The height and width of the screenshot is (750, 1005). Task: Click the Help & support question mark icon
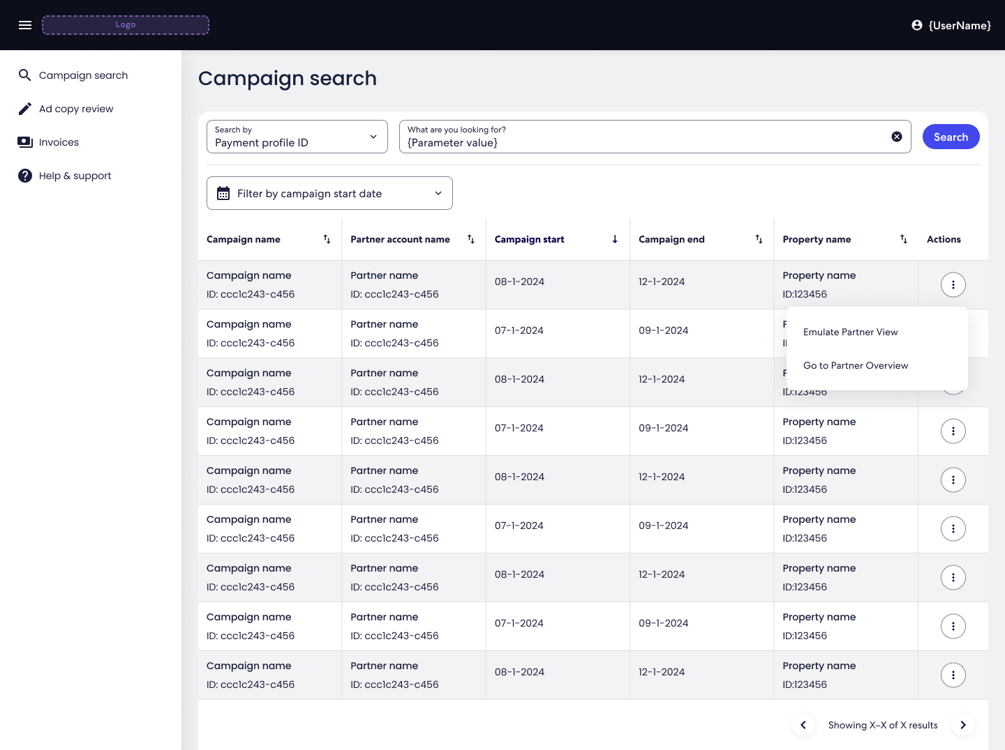tap(25, 176)
